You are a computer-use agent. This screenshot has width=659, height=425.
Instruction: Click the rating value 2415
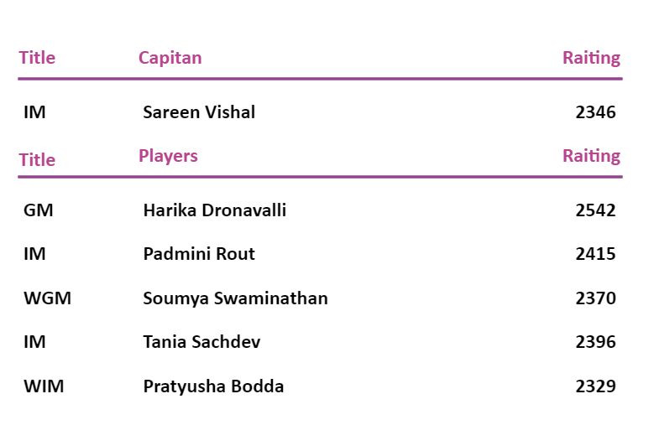click(595, 254)
